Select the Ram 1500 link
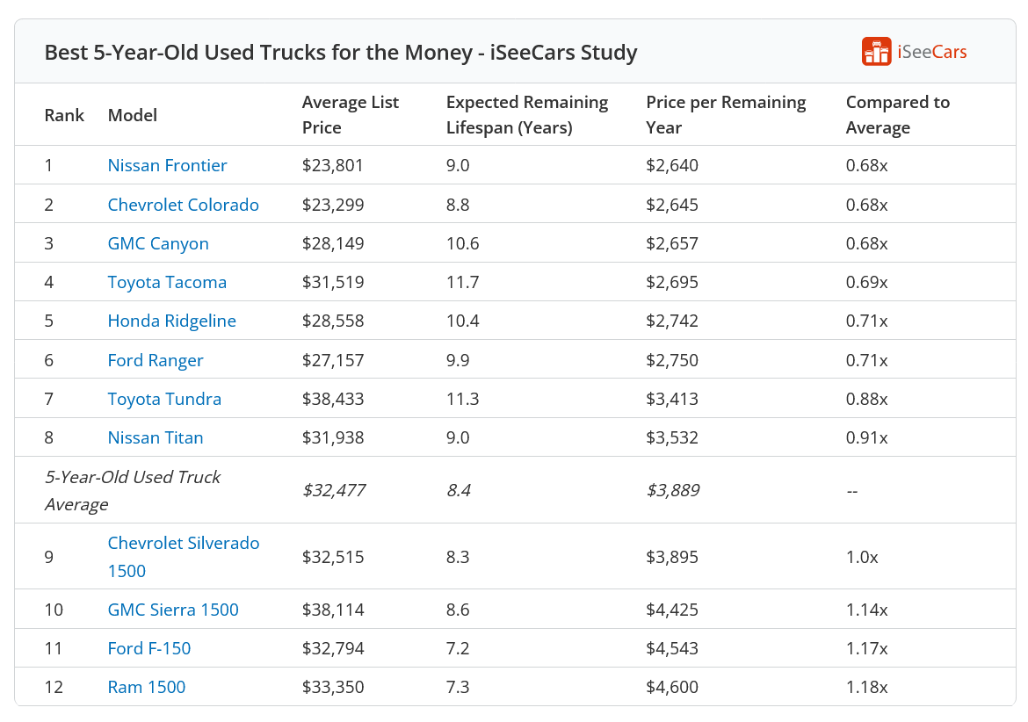 pyautogui.click(x=147, y=687)
